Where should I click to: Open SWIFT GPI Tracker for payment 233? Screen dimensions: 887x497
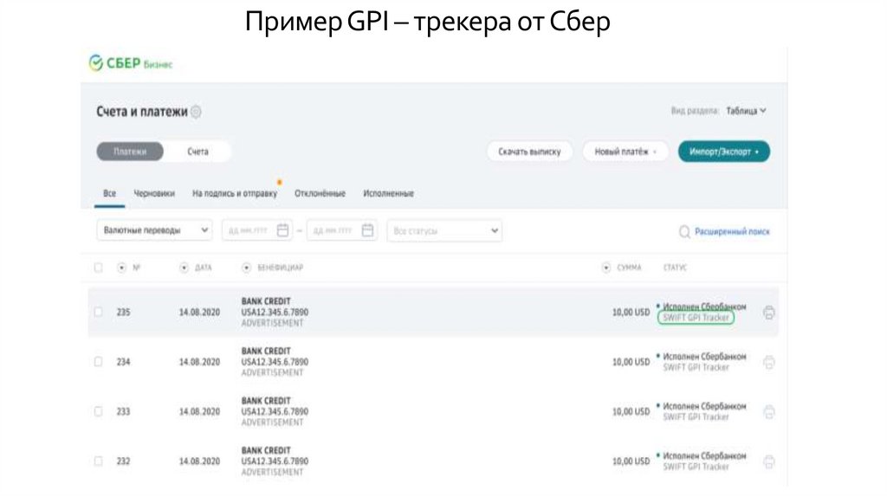pos(696,417)
